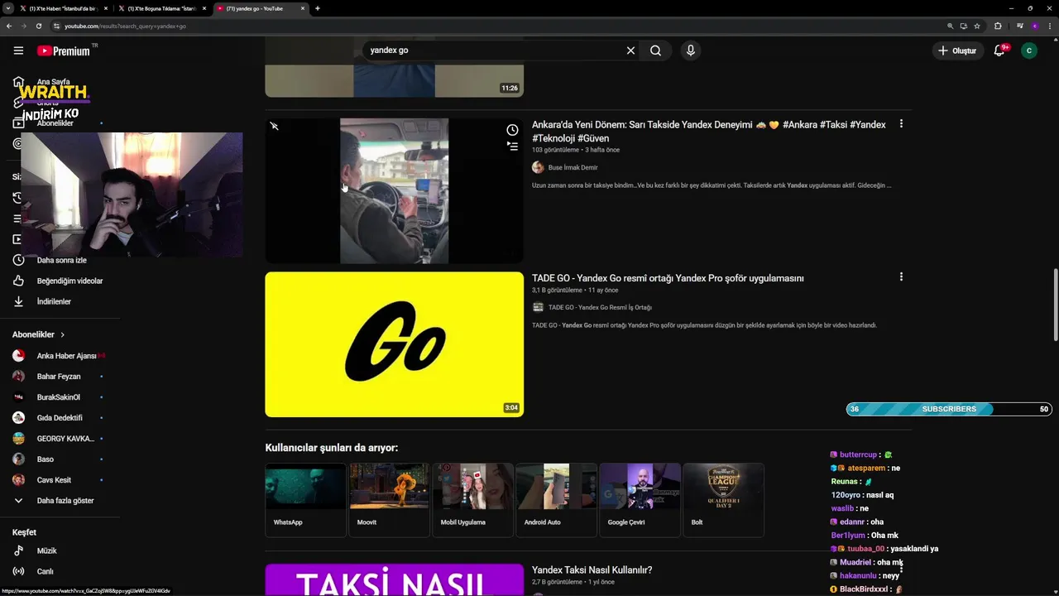Click the youtube.com address bar URL
Screen dimensions: 1059x596
click(125, 26)
